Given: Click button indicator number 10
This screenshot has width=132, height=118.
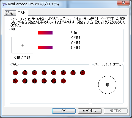Looking at the screenshot, I should pos(25,81).
